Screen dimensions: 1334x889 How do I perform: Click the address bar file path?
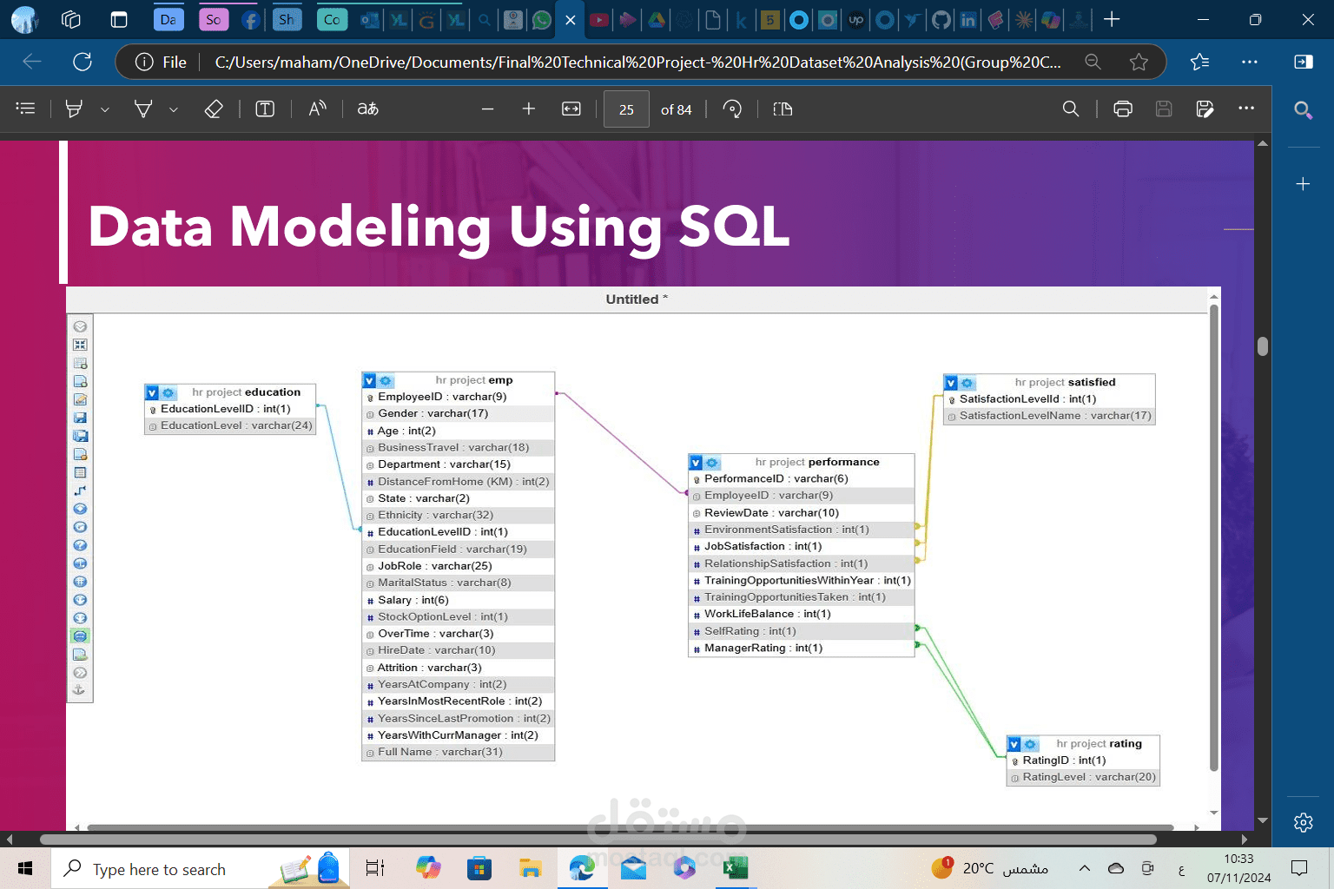click(x=637, y=62)
